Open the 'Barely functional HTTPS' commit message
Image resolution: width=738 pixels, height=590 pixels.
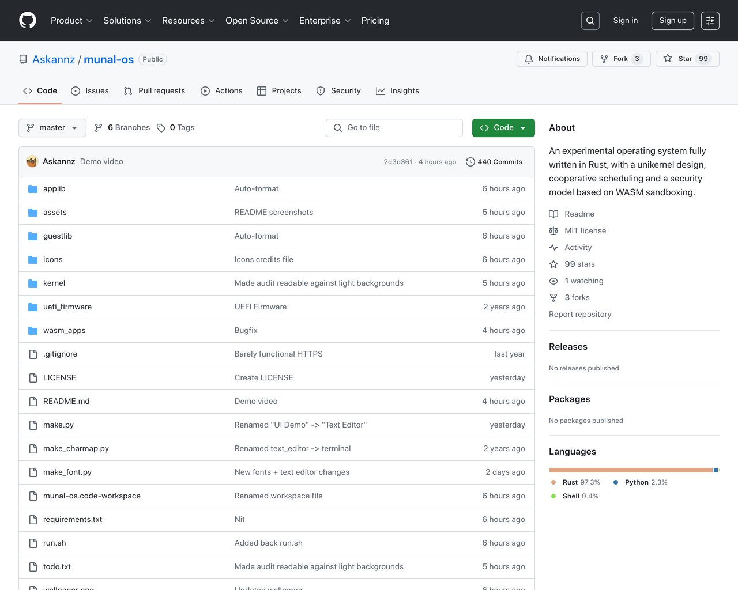(x=278, y=354)
